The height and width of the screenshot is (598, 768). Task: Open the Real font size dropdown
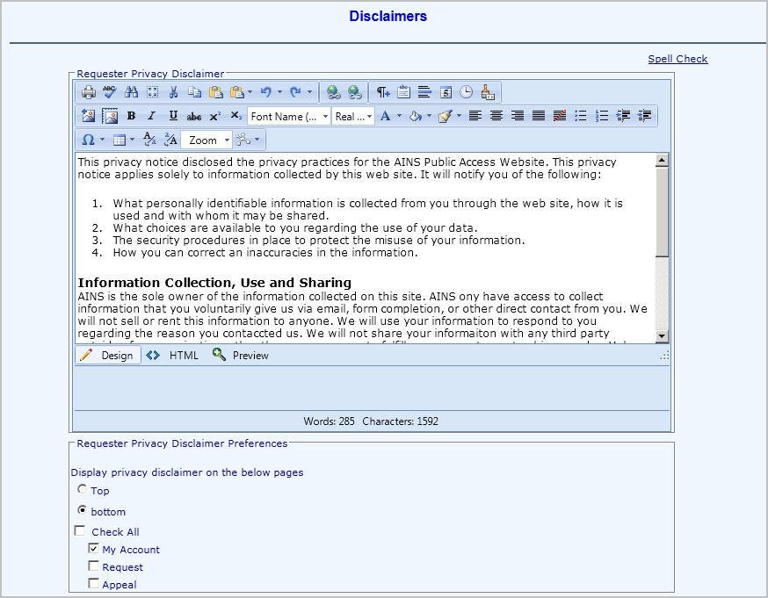(x=353, y=117)
